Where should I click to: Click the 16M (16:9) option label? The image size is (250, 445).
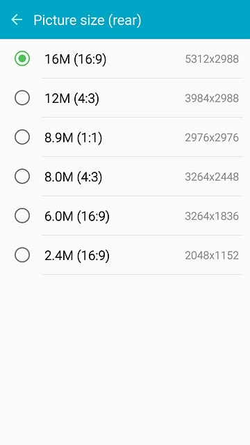pos(76,60)
